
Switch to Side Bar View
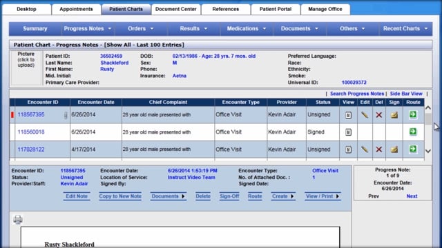click(406, 94)
